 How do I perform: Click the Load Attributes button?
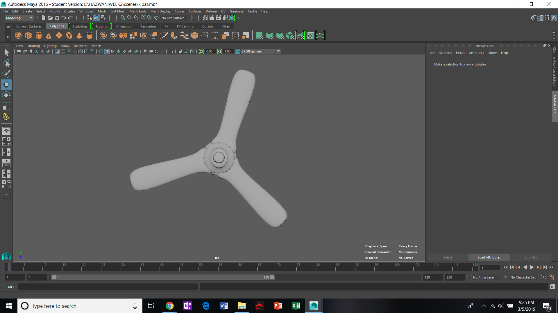(x=489, y=257)
